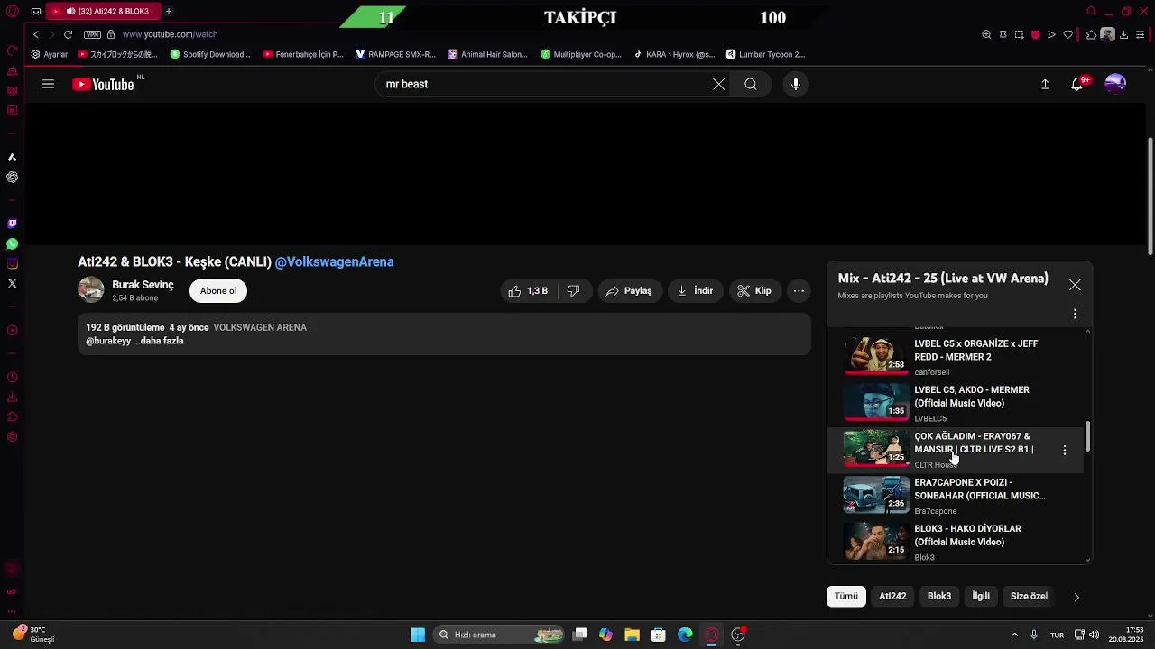This screenshot has height=649, width=1155.
Task: Open X (Twitter) in Opera sidebar
Action: tap(12, 283)
